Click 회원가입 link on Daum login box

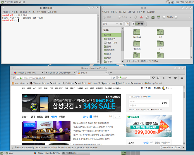[131, 109]
